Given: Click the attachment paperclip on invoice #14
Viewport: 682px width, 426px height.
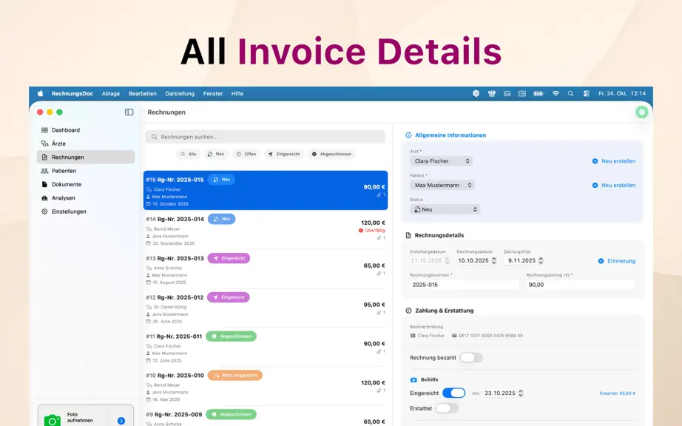Looking at the screenshot, I should (379, 238).
